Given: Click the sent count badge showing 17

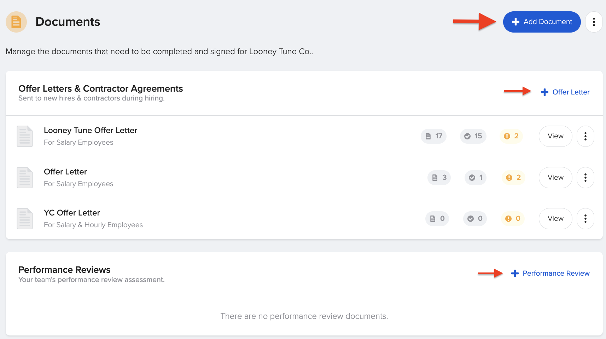Looking at the screenshot, I should (433, 136).
